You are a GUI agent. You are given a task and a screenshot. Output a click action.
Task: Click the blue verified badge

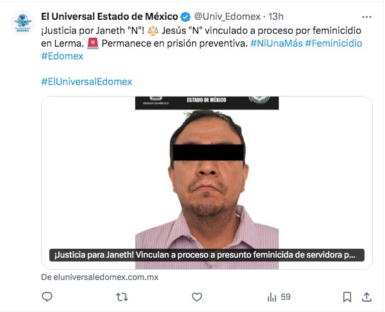[185, 17]
